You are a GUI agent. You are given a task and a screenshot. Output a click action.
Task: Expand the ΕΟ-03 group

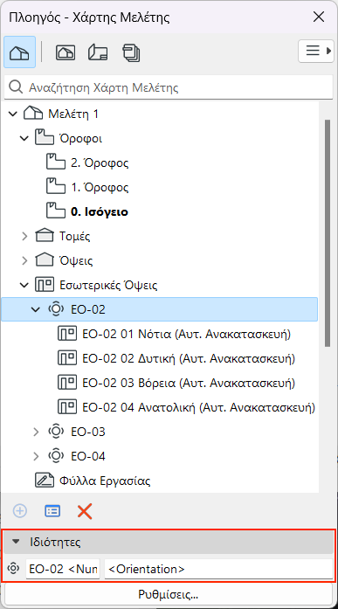(36, 432)
